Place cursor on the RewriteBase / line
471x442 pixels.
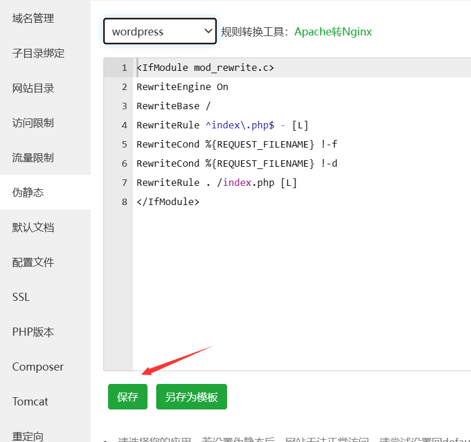[x=174, y=106]
